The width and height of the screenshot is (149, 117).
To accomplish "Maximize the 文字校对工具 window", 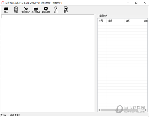I will (x=136, y=3).
